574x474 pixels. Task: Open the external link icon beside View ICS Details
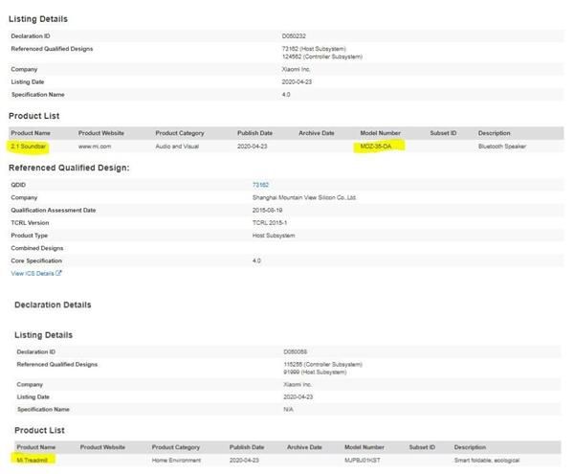59,273
